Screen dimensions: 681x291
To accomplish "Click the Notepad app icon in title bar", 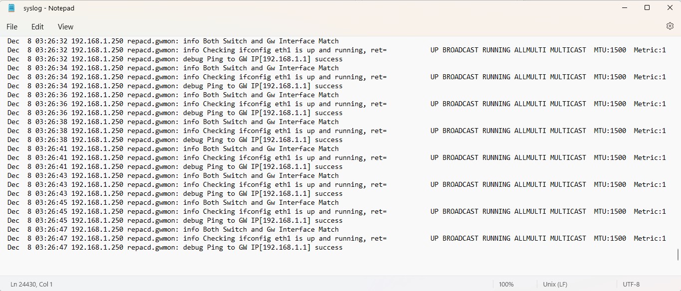I will [x=11, y=8].
